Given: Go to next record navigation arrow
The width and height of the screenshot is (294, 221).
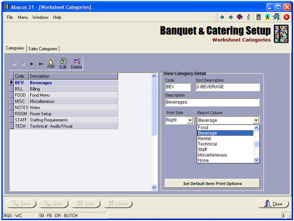Looking at the screenshot, I should coord(32,64).
